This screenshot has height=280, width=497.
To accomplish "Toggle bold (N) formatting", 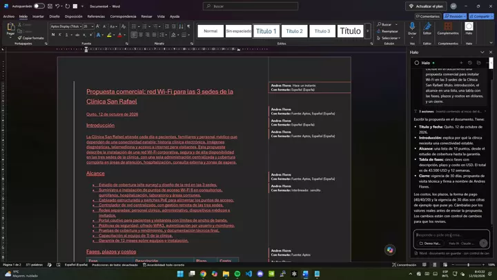I will pos(53,35).
